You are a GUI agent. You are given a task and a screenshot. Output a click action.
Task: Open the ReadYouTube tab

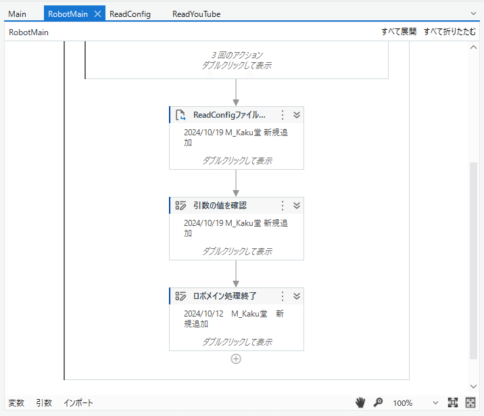(196, 14)
